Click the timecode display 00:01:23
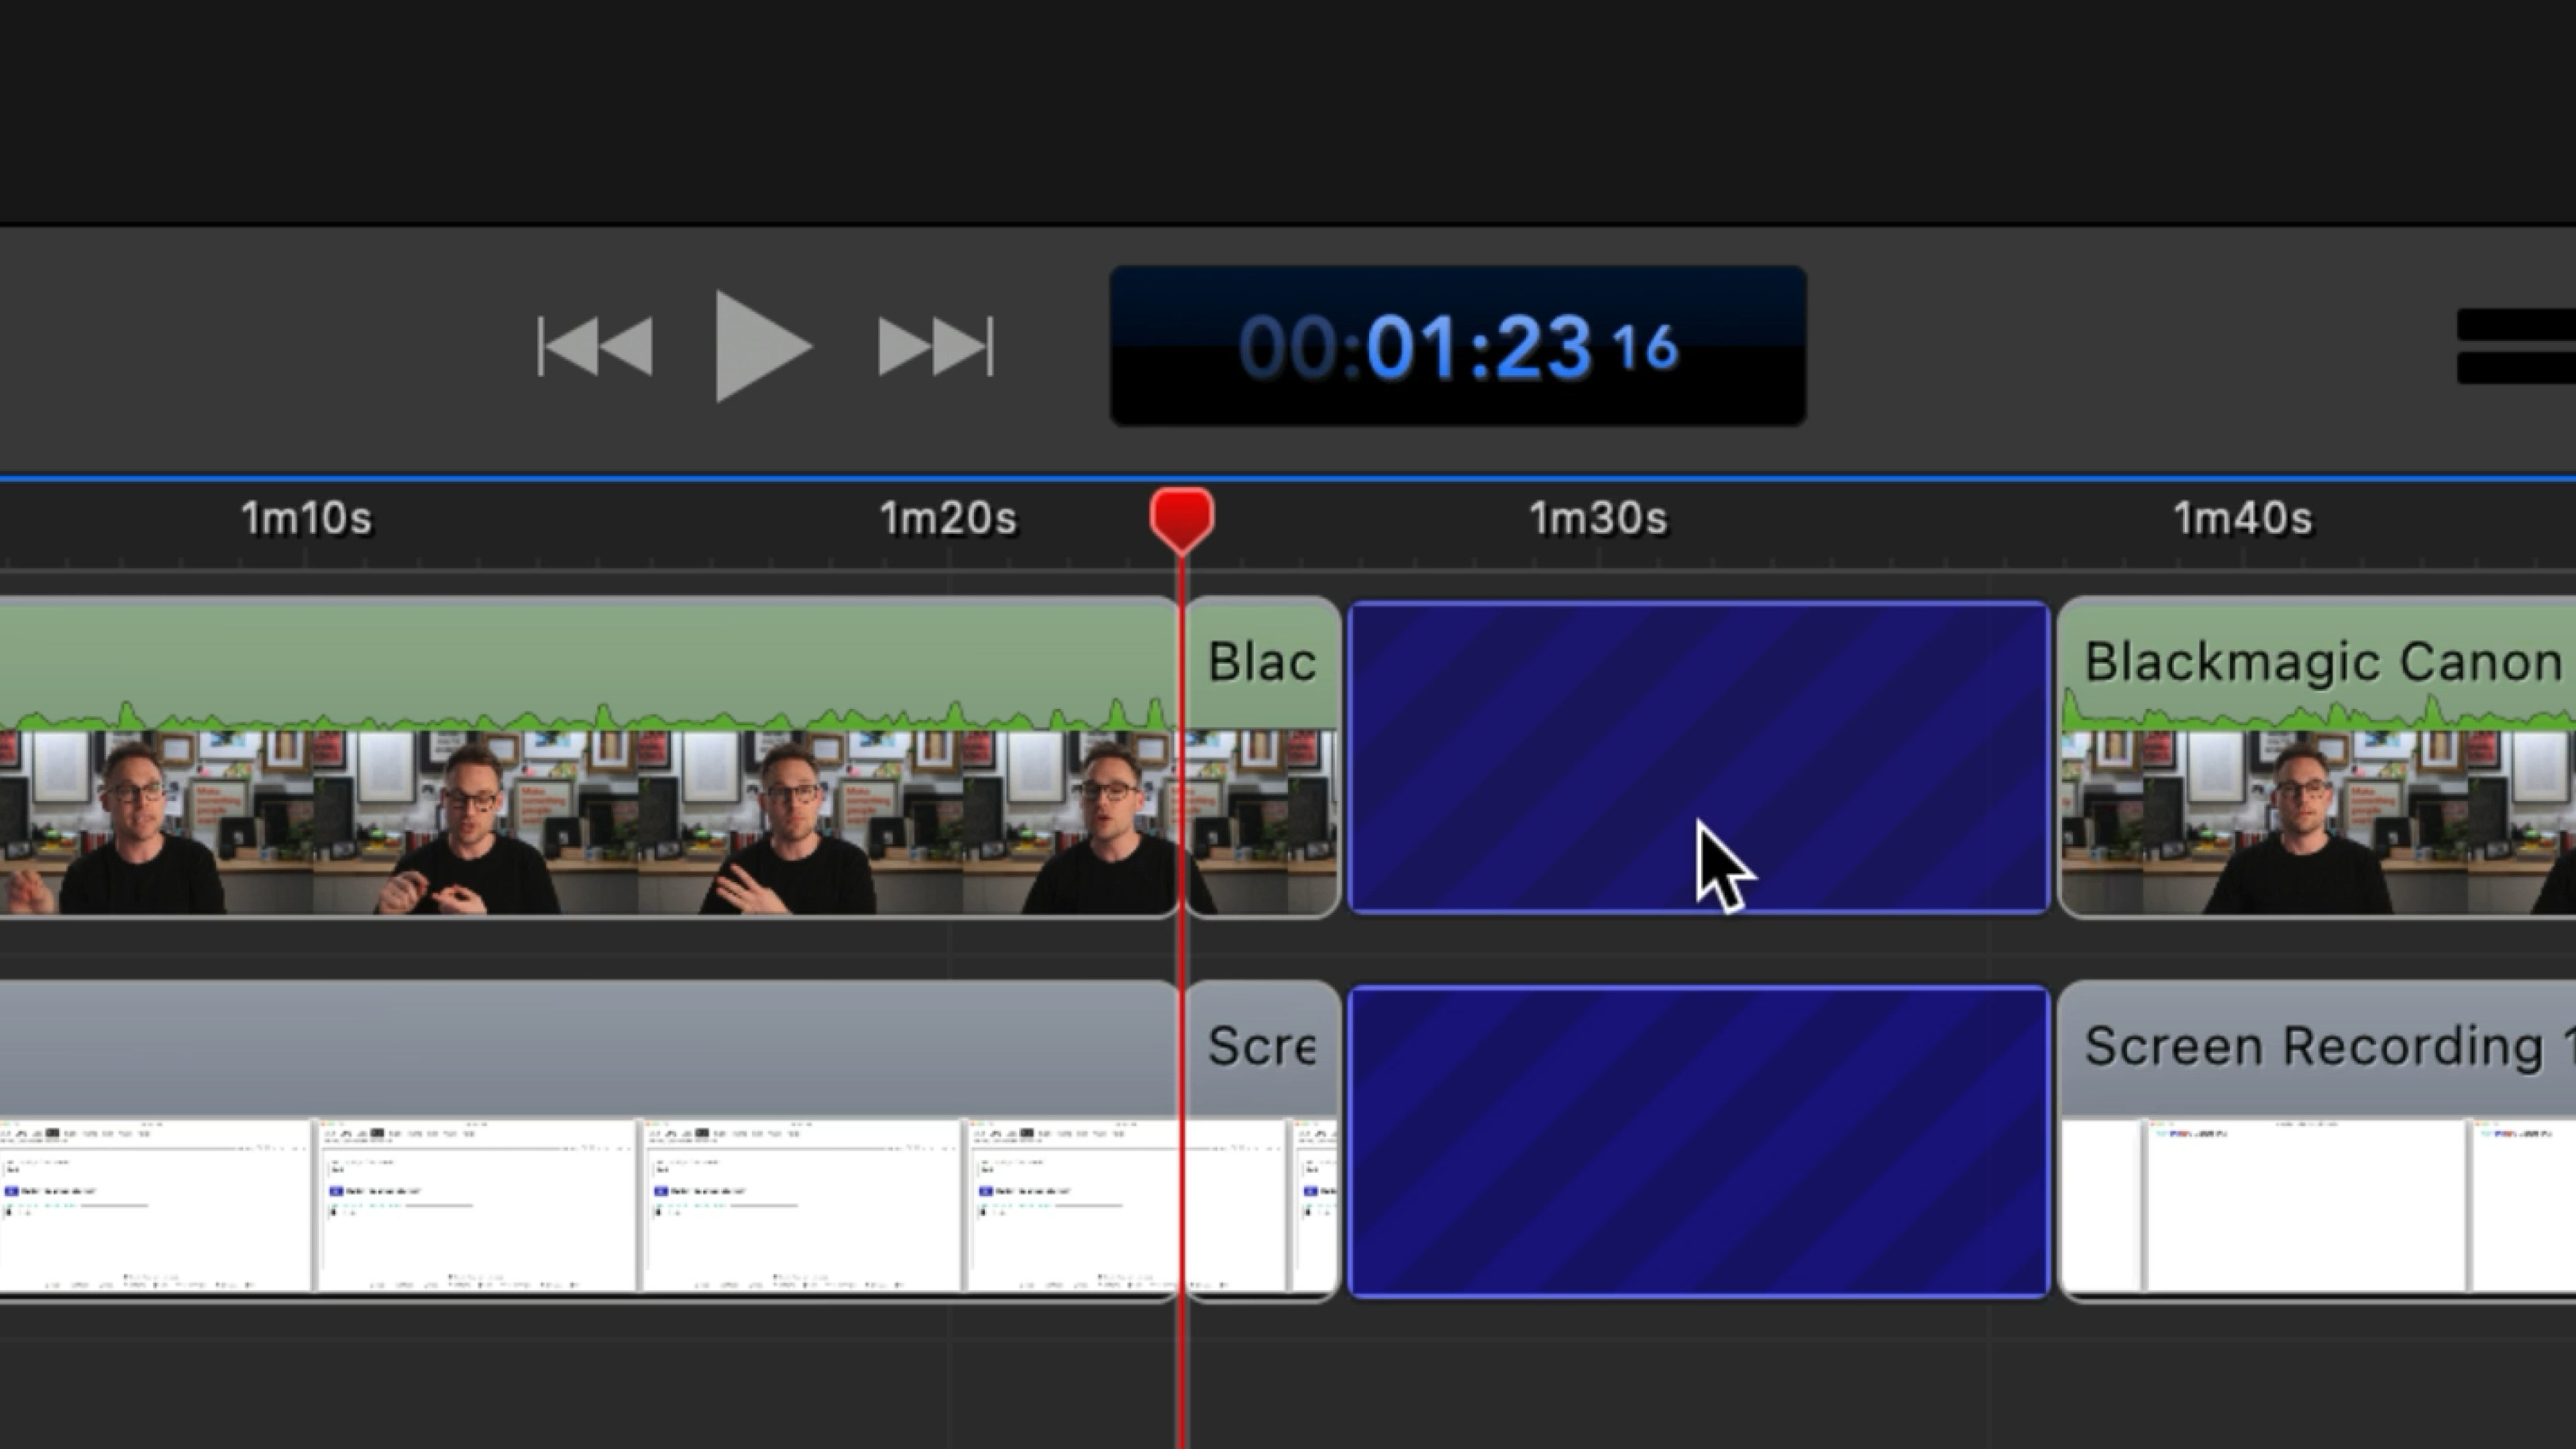 1457,346
